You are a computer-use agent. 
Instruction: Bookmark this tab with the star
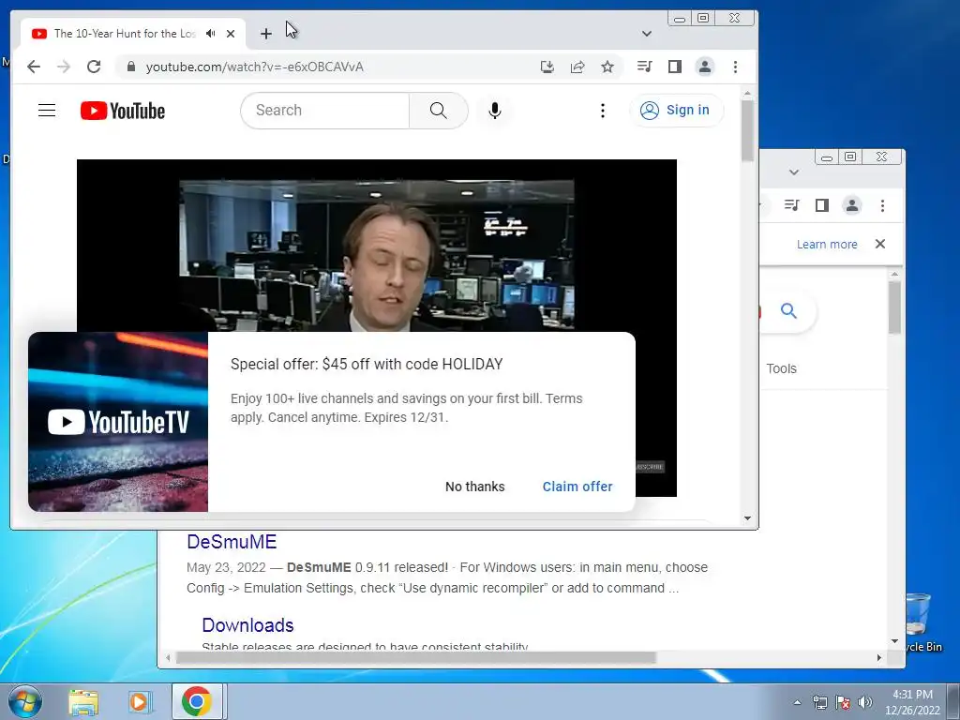pyautogui.click(x=607, y=67)
